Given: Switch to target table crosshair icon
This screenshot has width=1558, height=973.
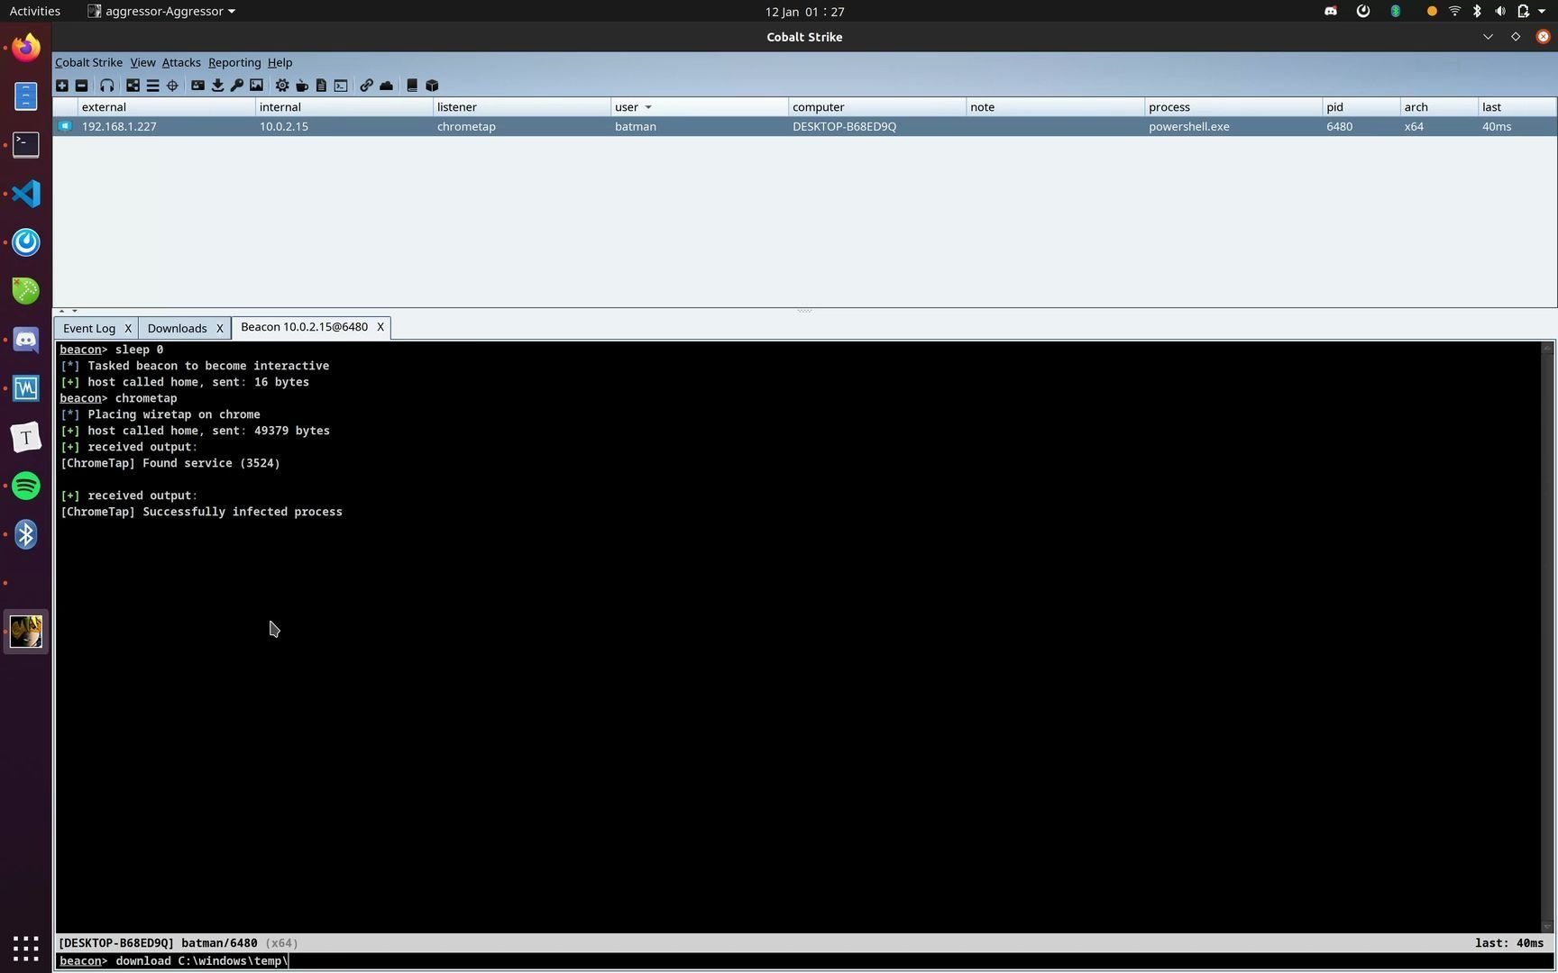Looking at the screenshot, I should tap(172, 86).
